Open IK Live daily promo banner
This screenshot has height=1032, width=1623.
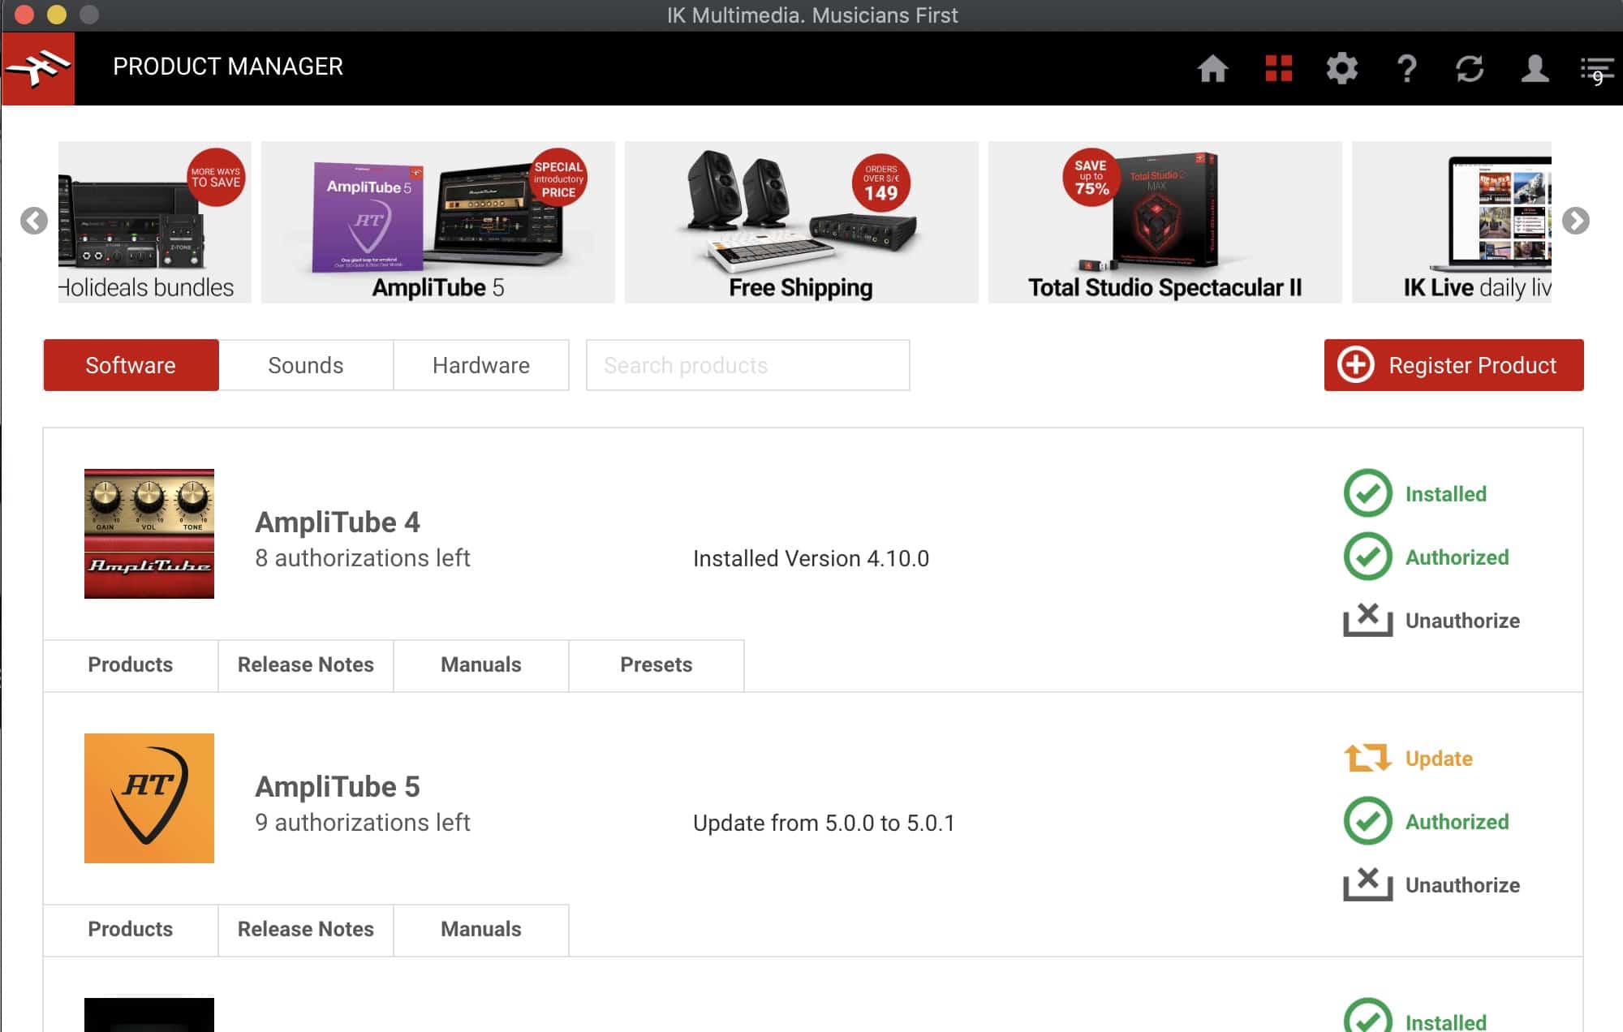[x=1452, y=222]
